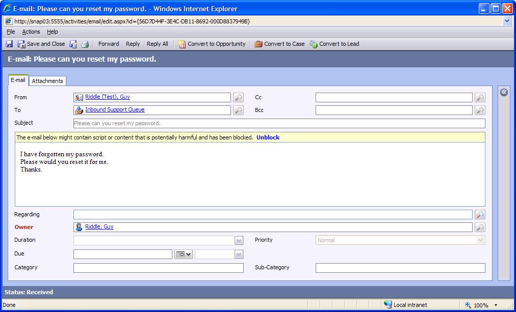The image size is (516, 312).
Task: Print the e-mail with the printer icon
Action: [x=85, y=44]
